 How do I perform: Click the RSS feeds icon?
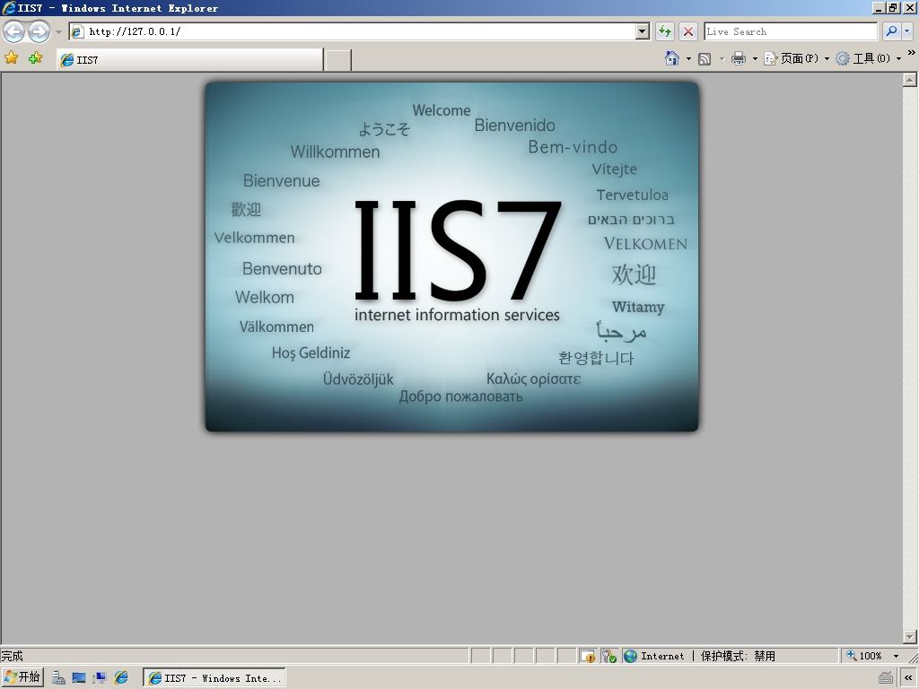coord(705,58)
